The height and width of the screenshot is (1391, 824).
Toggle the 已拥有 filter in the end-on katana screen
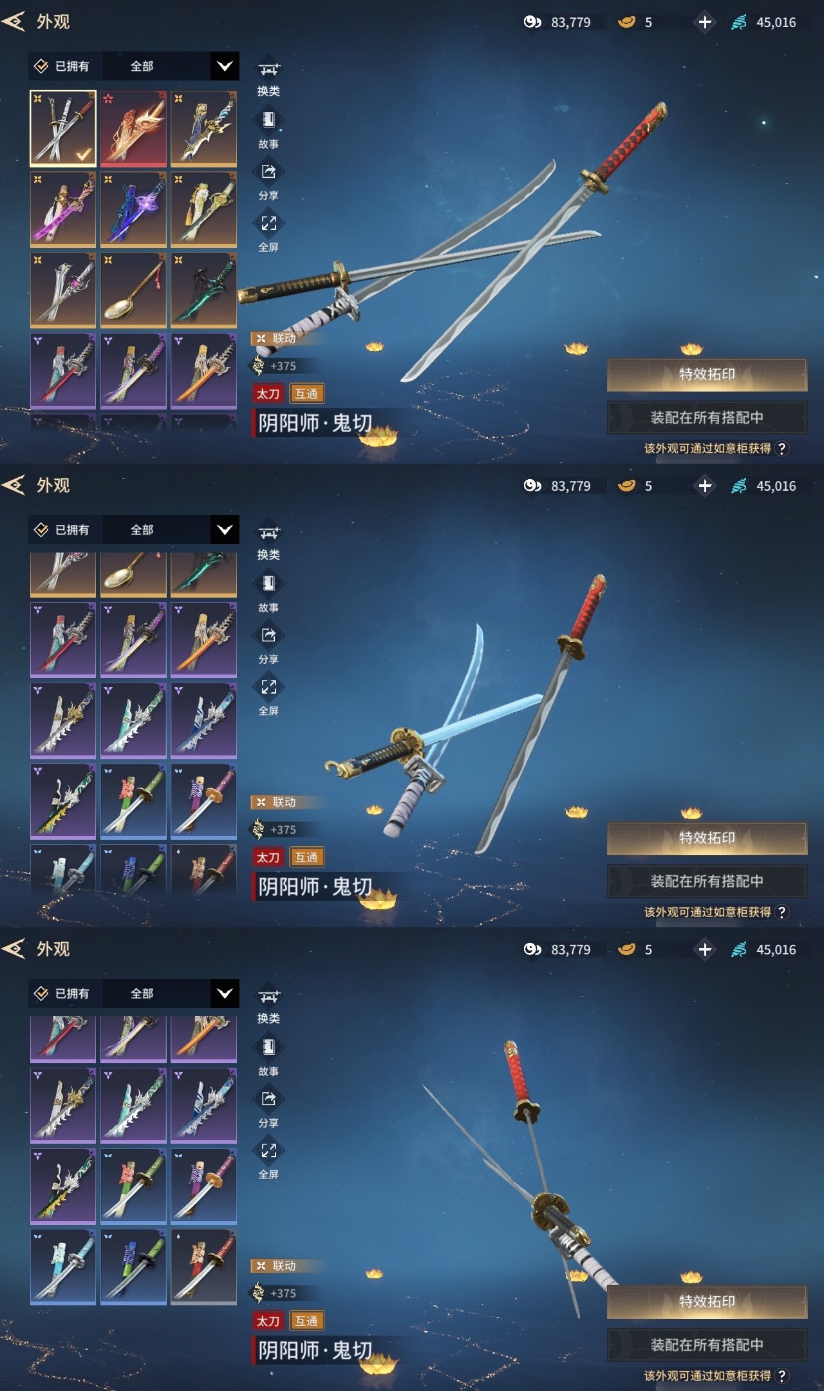point(63,993)
